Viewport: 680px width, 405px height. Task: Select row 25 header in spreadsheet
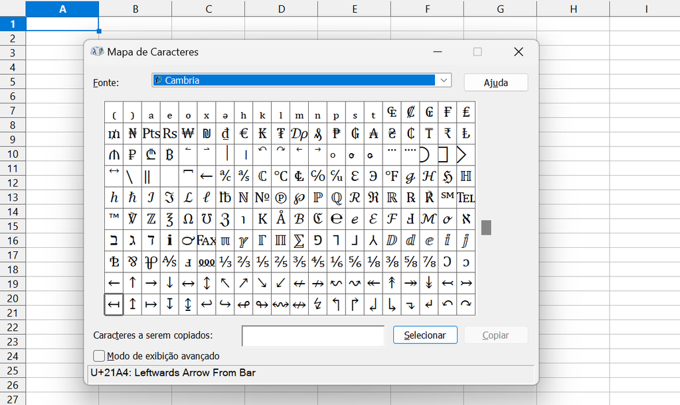(x=13, y=371)
